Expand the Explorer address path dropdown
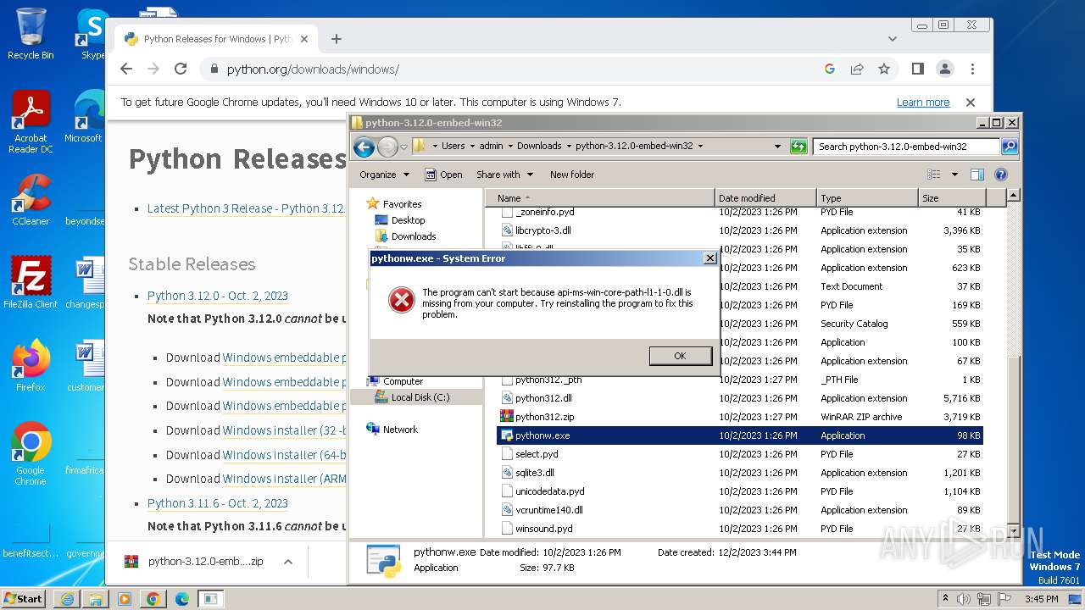1085x610 pixels. [777, 147]
